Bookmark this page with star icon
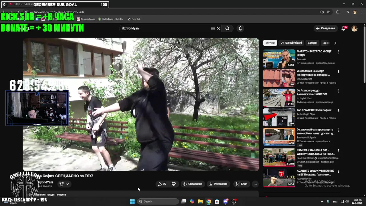The image size is (366, 206). click(328, 12)
